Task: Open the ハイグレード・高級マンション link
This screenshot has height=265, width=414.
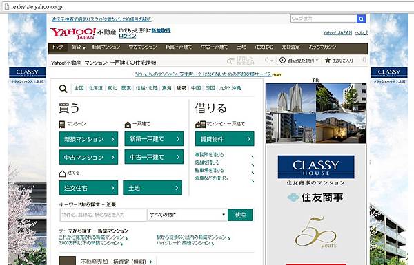Action: [184, 243]
